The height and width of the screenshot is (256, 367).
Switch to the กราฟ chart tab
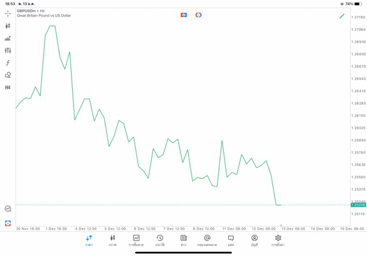pyautogui.click(x=112, y=241)
